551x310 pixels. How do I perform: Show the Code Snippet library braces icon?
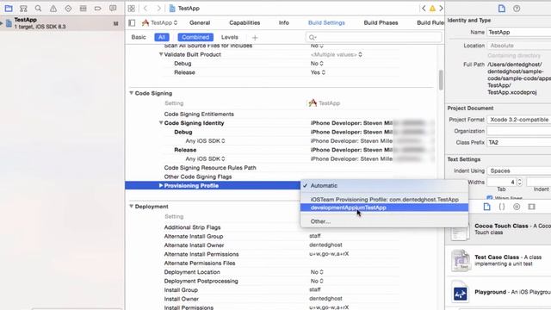click(502, 207)
